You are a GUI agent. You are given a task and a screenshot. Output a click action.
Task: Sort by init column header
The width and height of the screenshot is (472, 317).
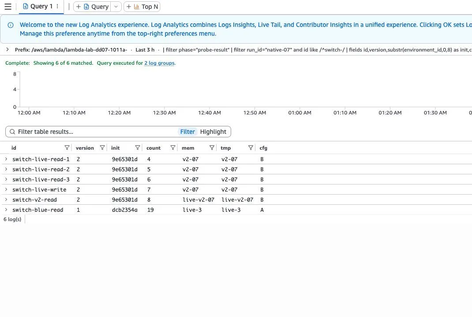pyautogui.click(x=115, y=148)
